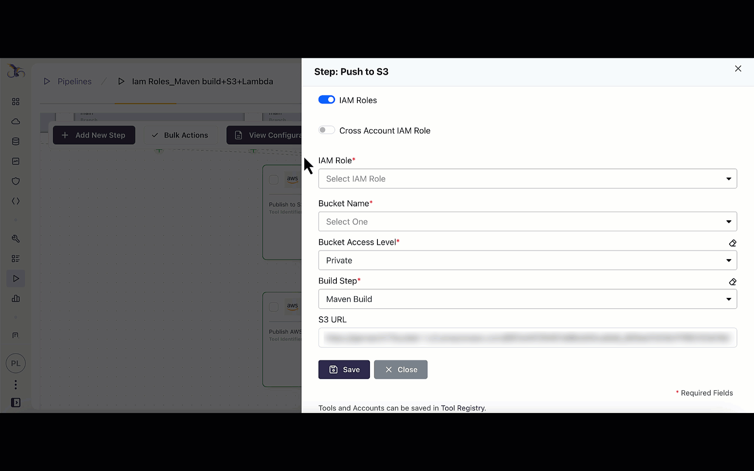This screenshot has width=754, height=471.
Task: Enable the Cross Account IAM Role toggle
Action: (326, 130)
